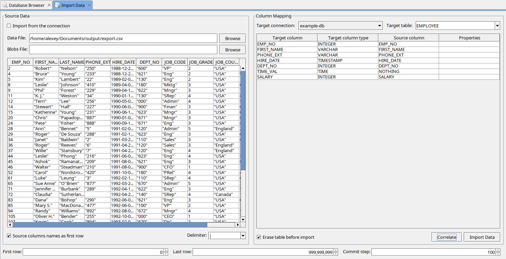
Task: Enable Import from the connection checkbox
Action: point(9,26)
